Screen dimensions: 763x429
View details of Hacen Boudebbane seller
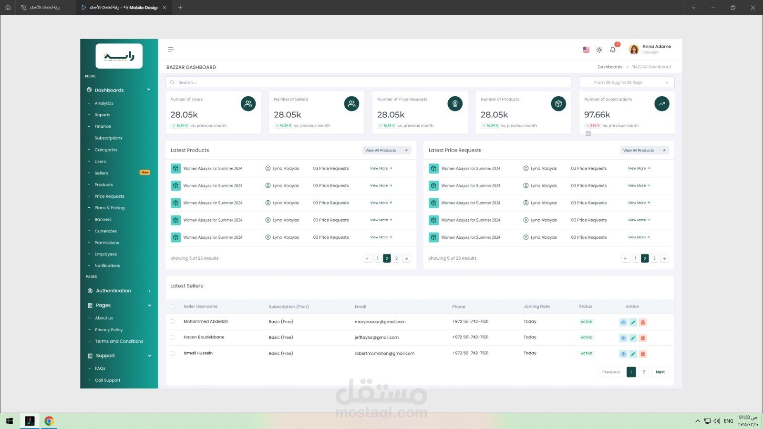point(623,338)
